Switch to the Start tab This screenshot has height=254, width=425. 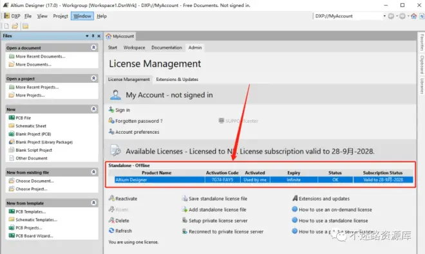pos(113,48)
